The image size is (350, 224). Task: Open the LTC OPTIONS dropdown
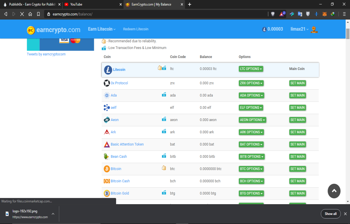tap(251, 69)
